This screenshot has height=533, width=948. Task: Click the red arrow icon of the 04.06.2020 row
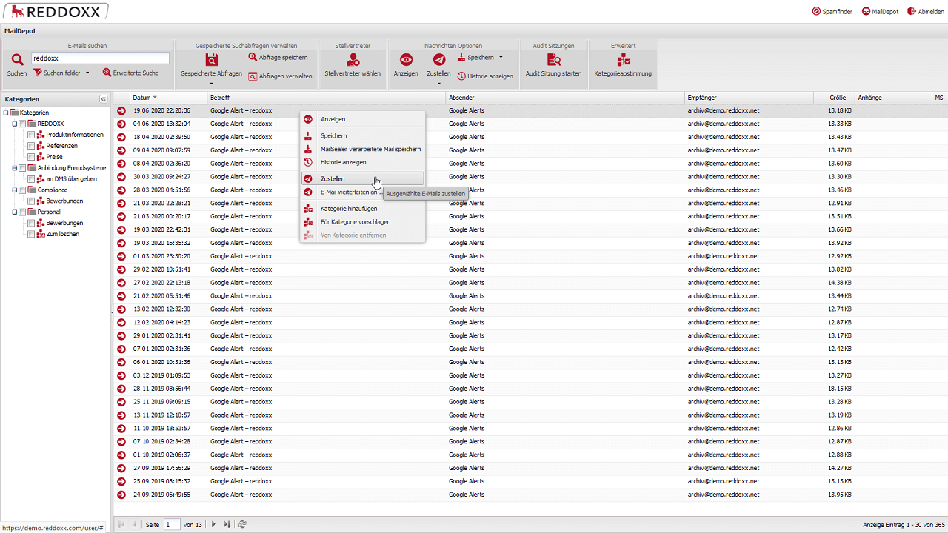point(121,124)
